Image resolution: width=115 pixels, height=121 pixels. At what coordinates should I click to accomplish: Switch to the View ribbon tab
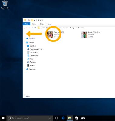coord(50,24)
